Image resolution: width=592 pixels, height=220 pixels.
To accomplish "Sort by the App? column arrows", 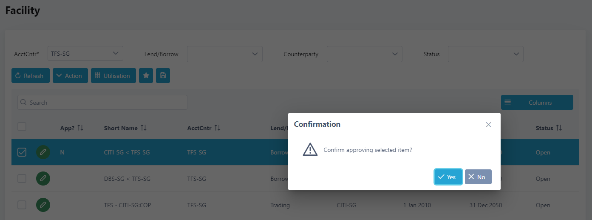I will (80, 128).
